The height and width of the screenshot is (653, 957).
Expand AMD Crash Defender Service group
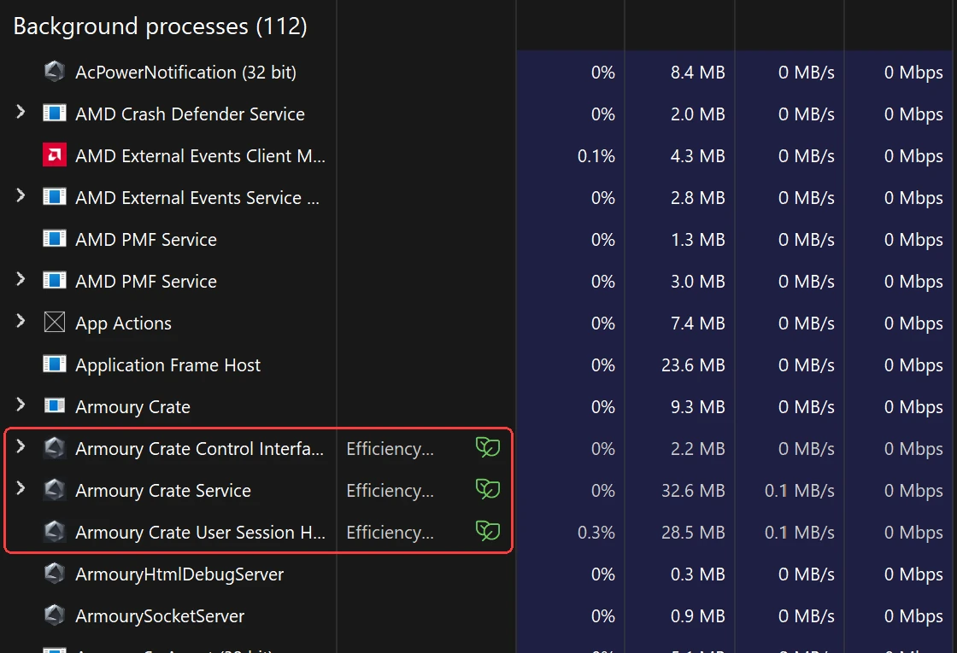click(x=21, y=112)
